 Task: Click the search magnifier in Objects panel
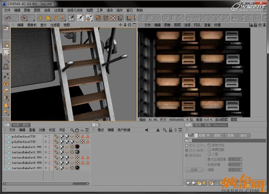click(72, 130)
